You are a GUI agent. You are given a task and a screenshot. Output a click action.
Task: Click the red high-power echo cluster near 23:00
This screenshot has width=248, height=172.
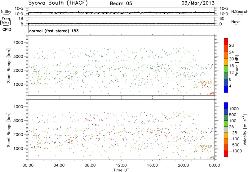(x=212, y=93)
